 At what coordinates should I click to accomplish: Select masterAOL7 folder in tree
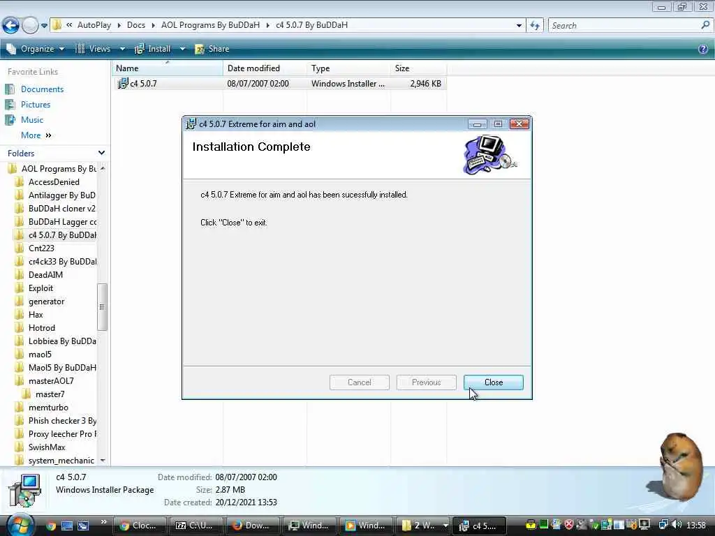point(50,381)
